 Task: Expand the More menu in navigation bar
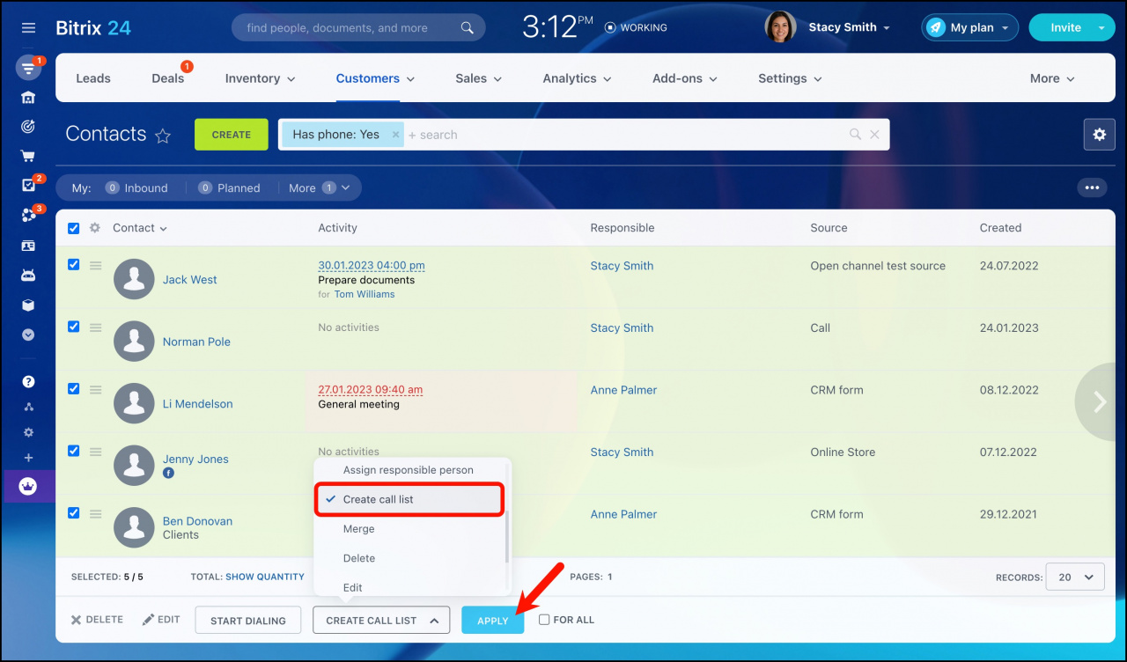1052,78
